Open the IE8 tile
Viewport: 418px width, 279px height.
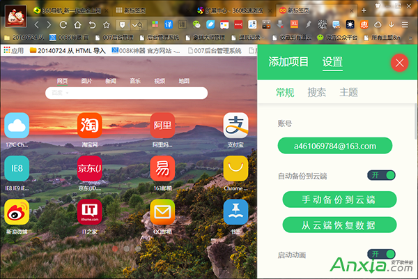pos(17,169)
